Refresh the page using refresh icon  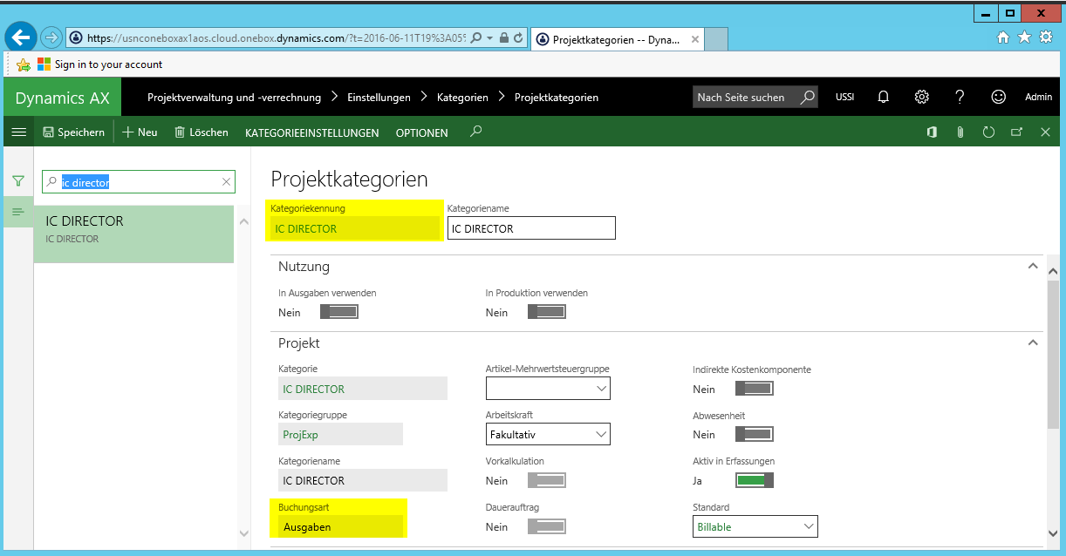click(988, 132)
